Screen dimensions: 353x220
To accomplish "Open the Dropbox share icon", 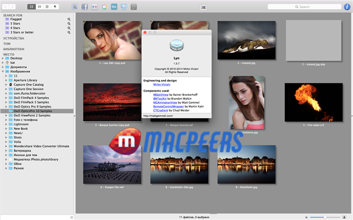I will click(124, 6).
